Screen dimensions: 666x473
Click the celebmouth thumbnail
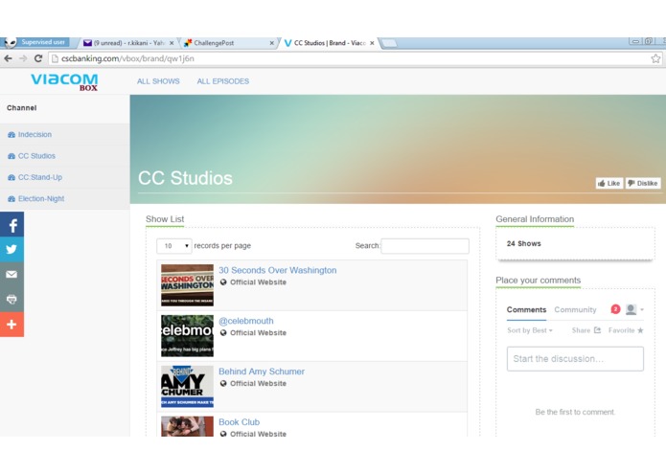point(187,335)
